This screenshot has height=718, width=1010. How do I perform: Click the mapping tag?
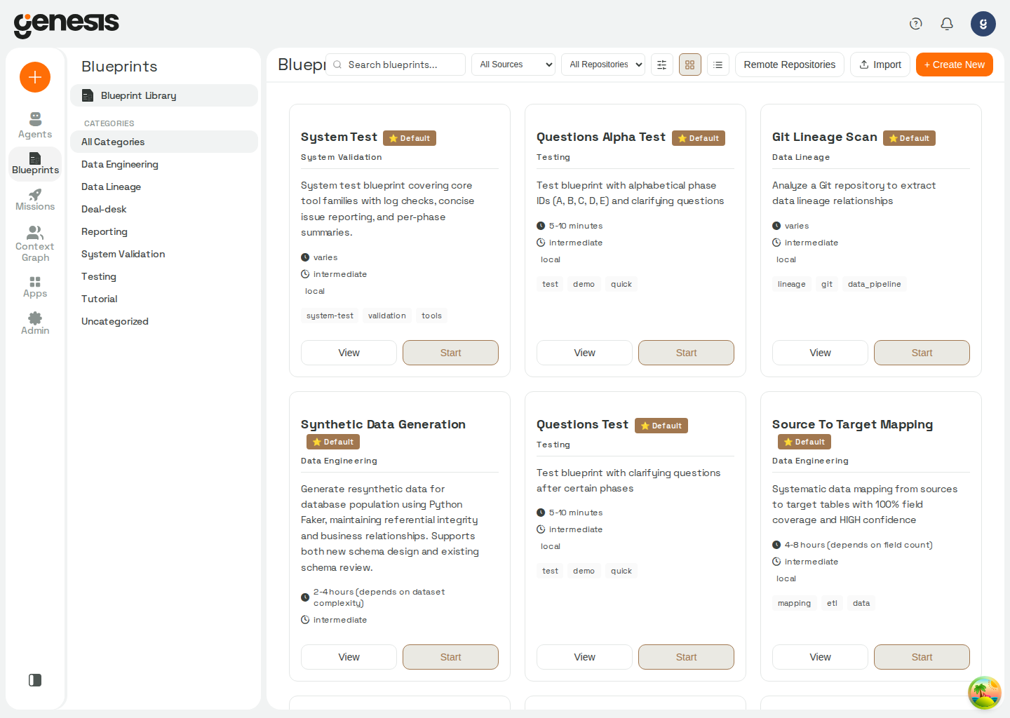tap(794, 603)
